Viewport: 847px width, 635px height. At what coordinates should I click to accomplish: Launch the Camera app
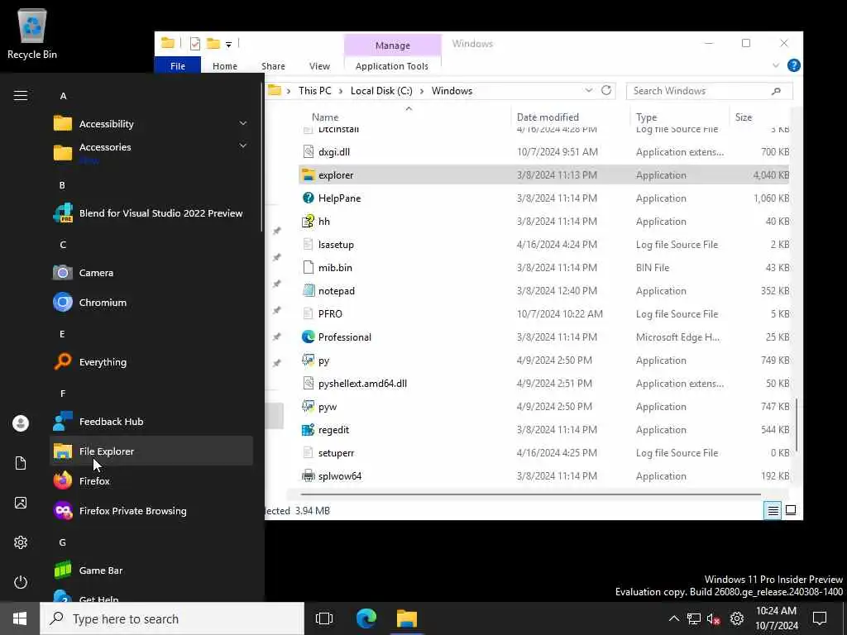151,273
